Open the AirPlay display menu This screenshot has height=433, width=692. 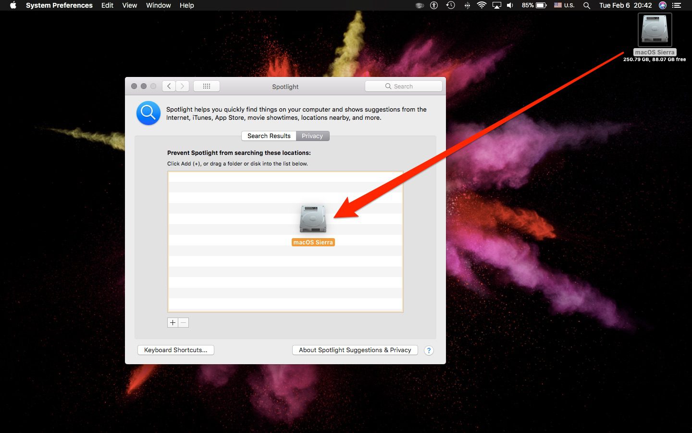coord(496,5)
